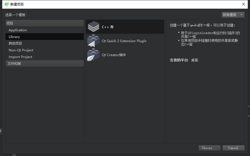
Task: Select Qt Quick 2 Extension Plugin template text
Action: pyautogui.click(x=124, y=41)
